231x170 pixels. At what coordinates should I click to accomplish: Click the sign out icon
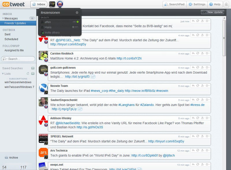(226, 4)
